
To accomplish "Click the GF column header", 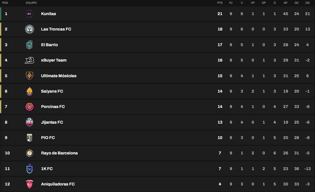I will 285,3.
